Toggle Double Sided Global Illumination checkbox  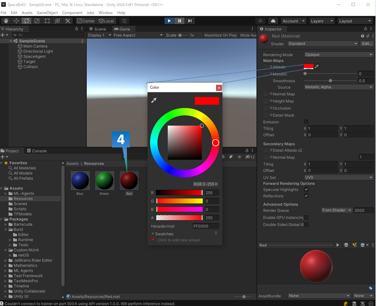(x=306, y=225)
